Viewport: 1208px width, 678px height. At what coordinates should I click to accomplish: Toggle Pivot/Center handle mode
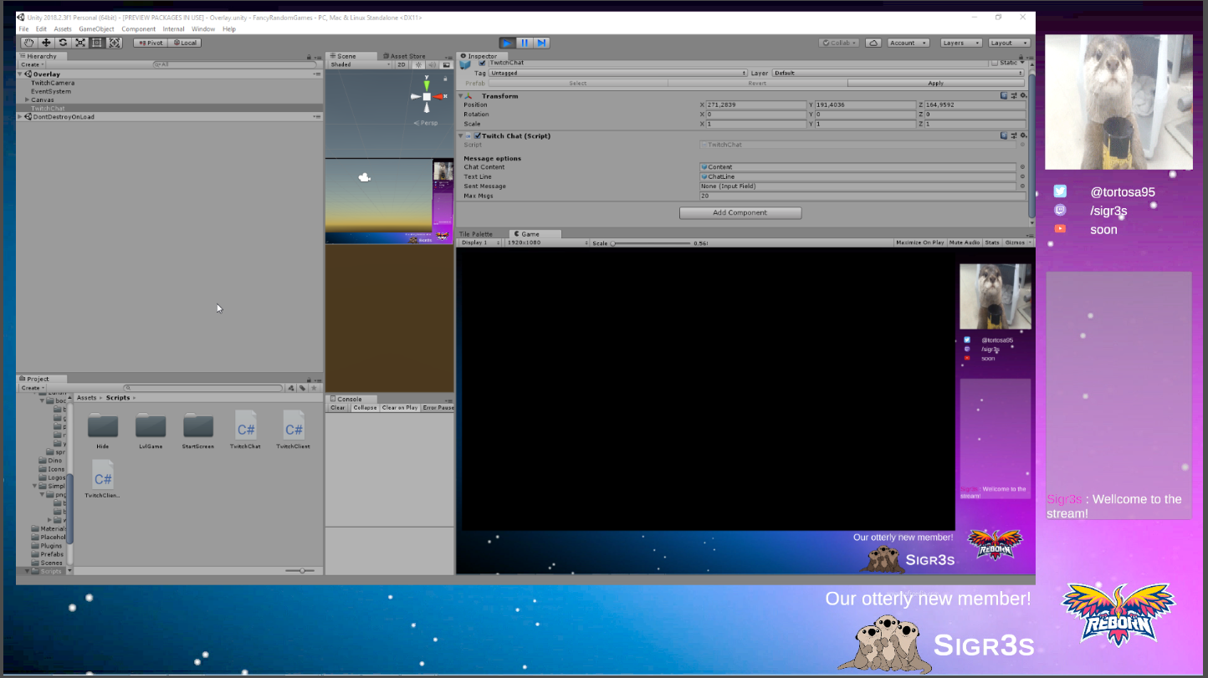[x=151, y=43]
